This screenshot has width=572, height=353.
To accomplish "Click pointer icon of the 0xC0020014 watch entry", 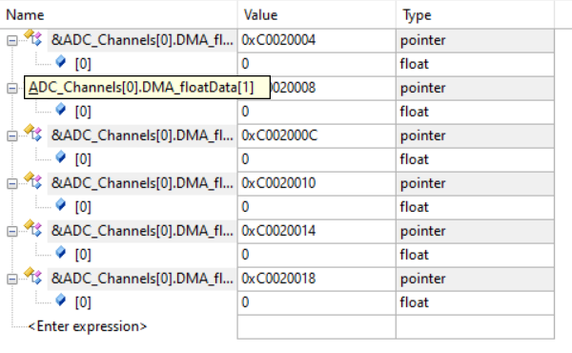I will coord(33,229).
